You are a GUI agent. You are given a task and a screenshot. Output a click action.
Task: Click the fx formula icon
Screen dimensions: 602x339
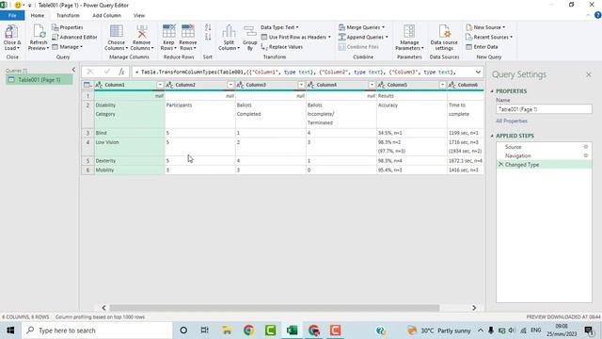click(121, 72)
